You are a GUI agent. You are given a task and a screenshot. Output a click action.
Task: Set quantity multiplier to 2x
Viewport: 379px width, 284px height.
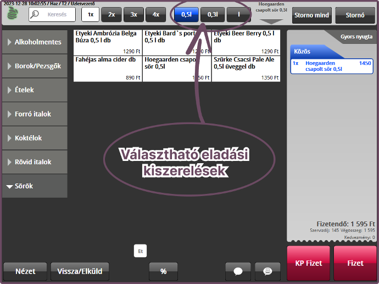pyautogui.click(x=112, y=15)
